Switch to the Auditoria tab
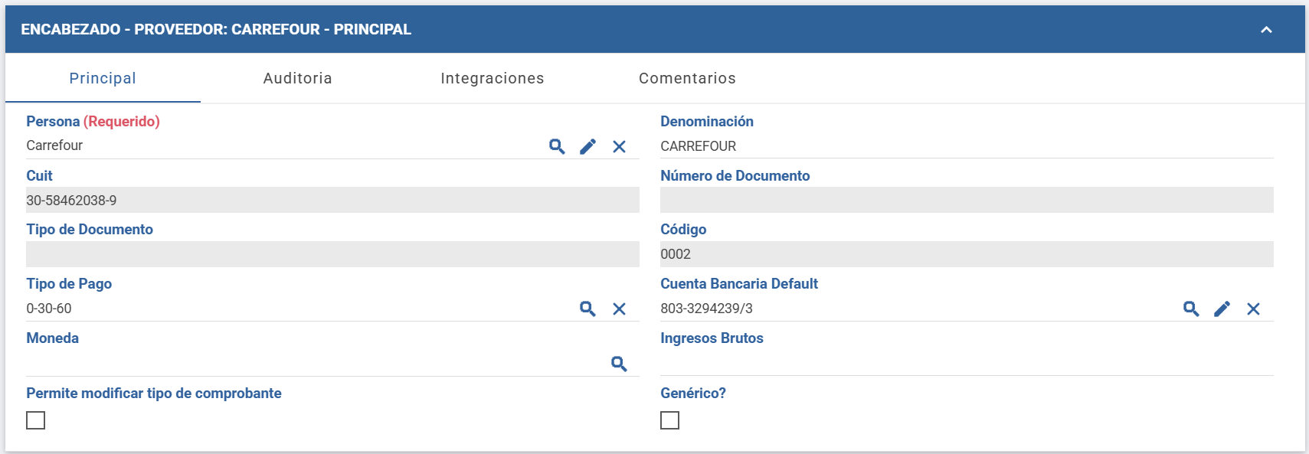This screenshot has height=454, width=1309. click(x=297, y=78)
